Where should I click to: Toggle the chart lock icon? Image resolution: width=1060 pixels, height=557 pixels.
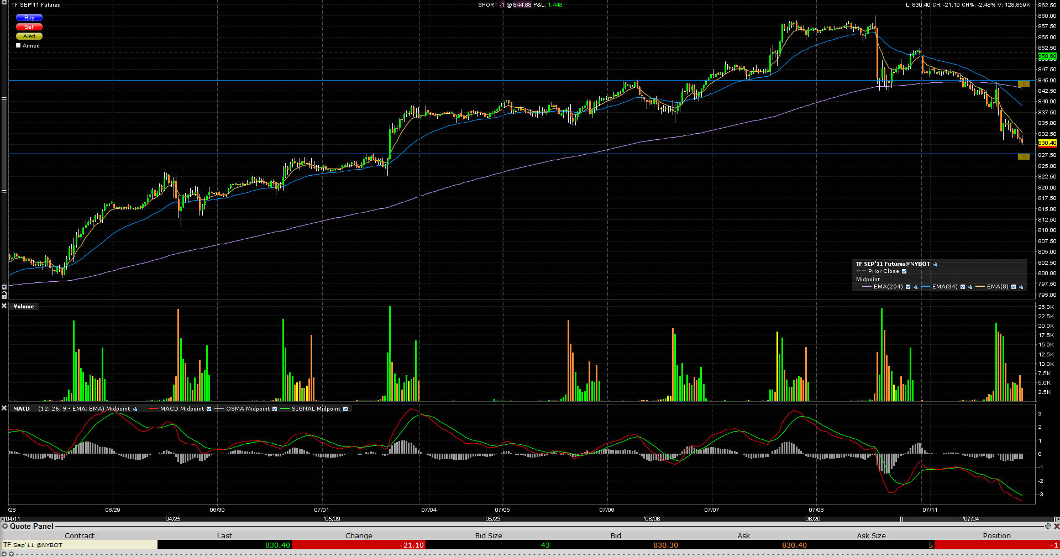4,295
